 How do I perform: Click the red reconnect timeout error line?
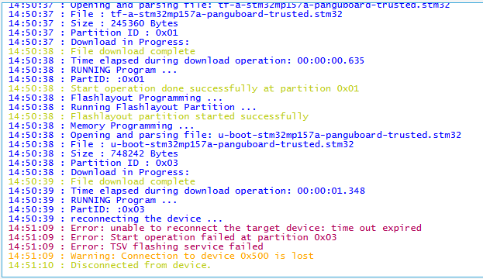click(x=215, y=228)
